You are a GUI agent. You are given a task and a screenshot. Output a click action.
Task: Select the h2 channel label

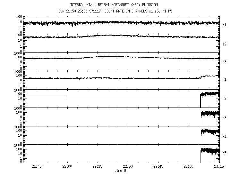(x=225, y=99)
